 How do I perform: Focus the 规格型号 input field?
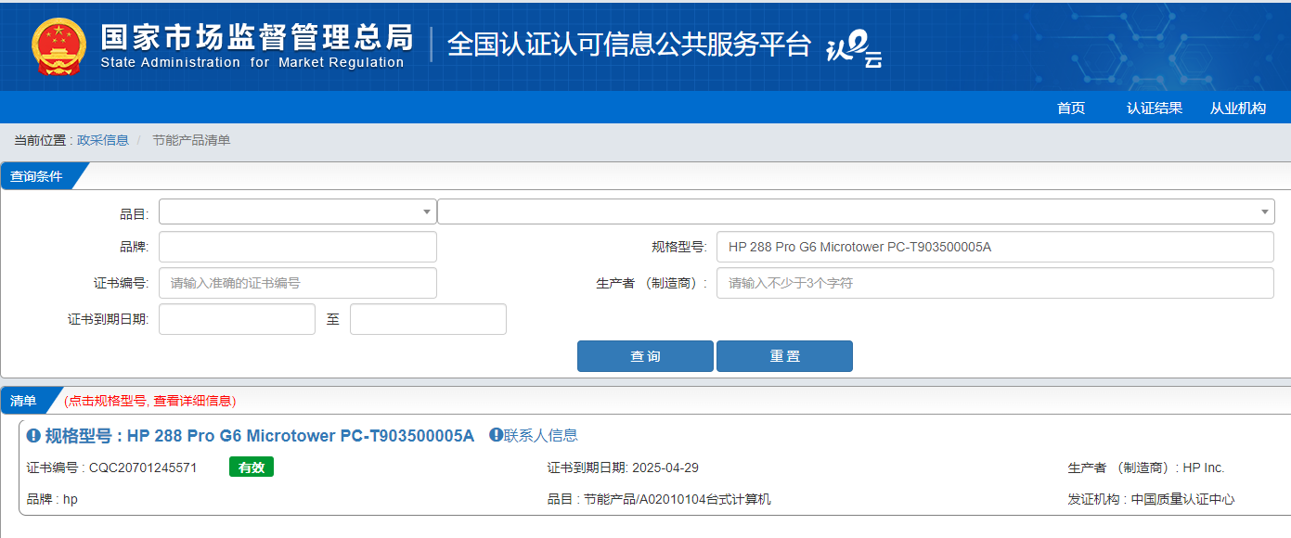coord(995,247)
